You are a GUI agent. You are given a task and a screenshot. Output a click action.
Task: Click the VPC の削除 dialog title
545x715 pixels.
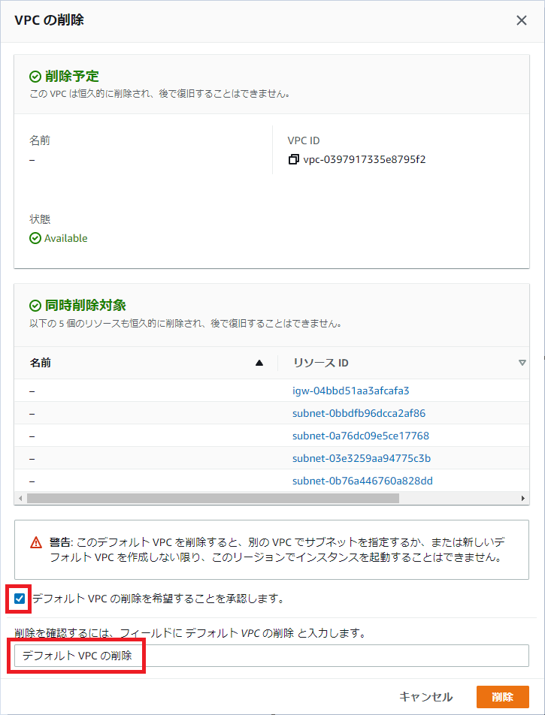(x=50, y=20)
